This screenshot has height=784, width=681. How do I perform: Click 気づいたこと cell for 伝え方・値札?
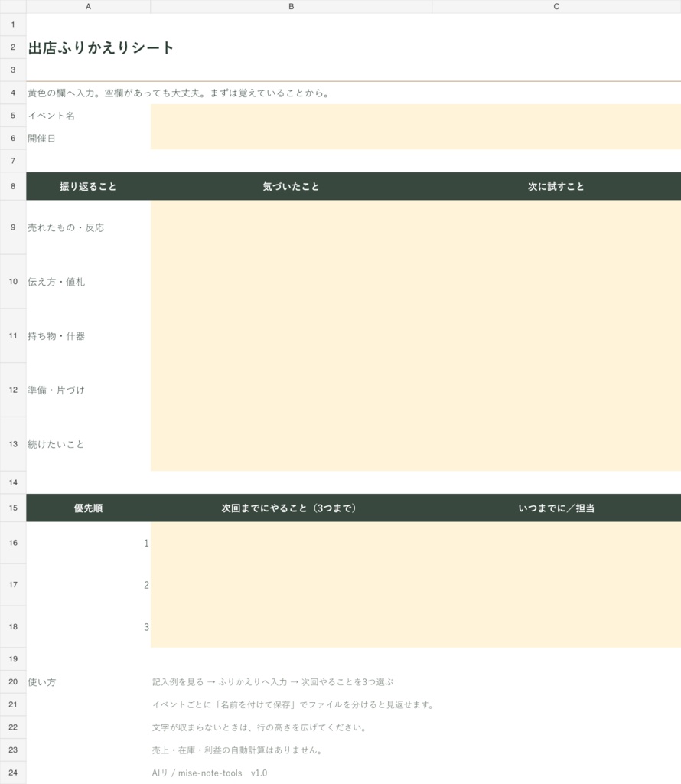(291, 282)
